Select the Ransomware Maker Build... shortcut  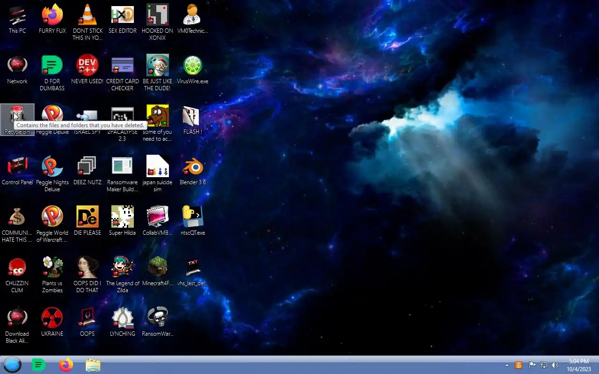click(x=123, y=174)
